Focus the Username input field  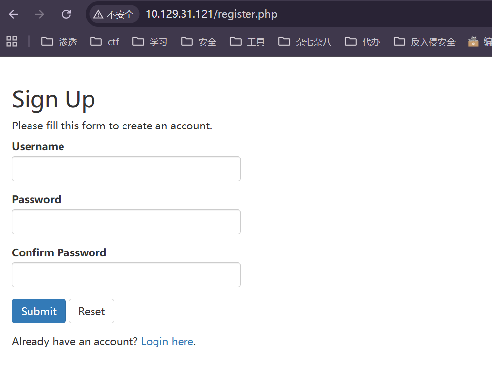coord(126,169)
